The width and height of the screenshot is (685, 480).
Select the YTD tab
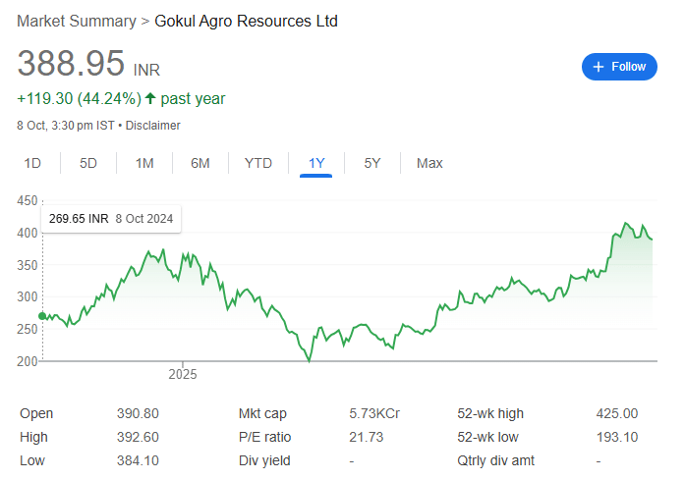click(258, 163)
